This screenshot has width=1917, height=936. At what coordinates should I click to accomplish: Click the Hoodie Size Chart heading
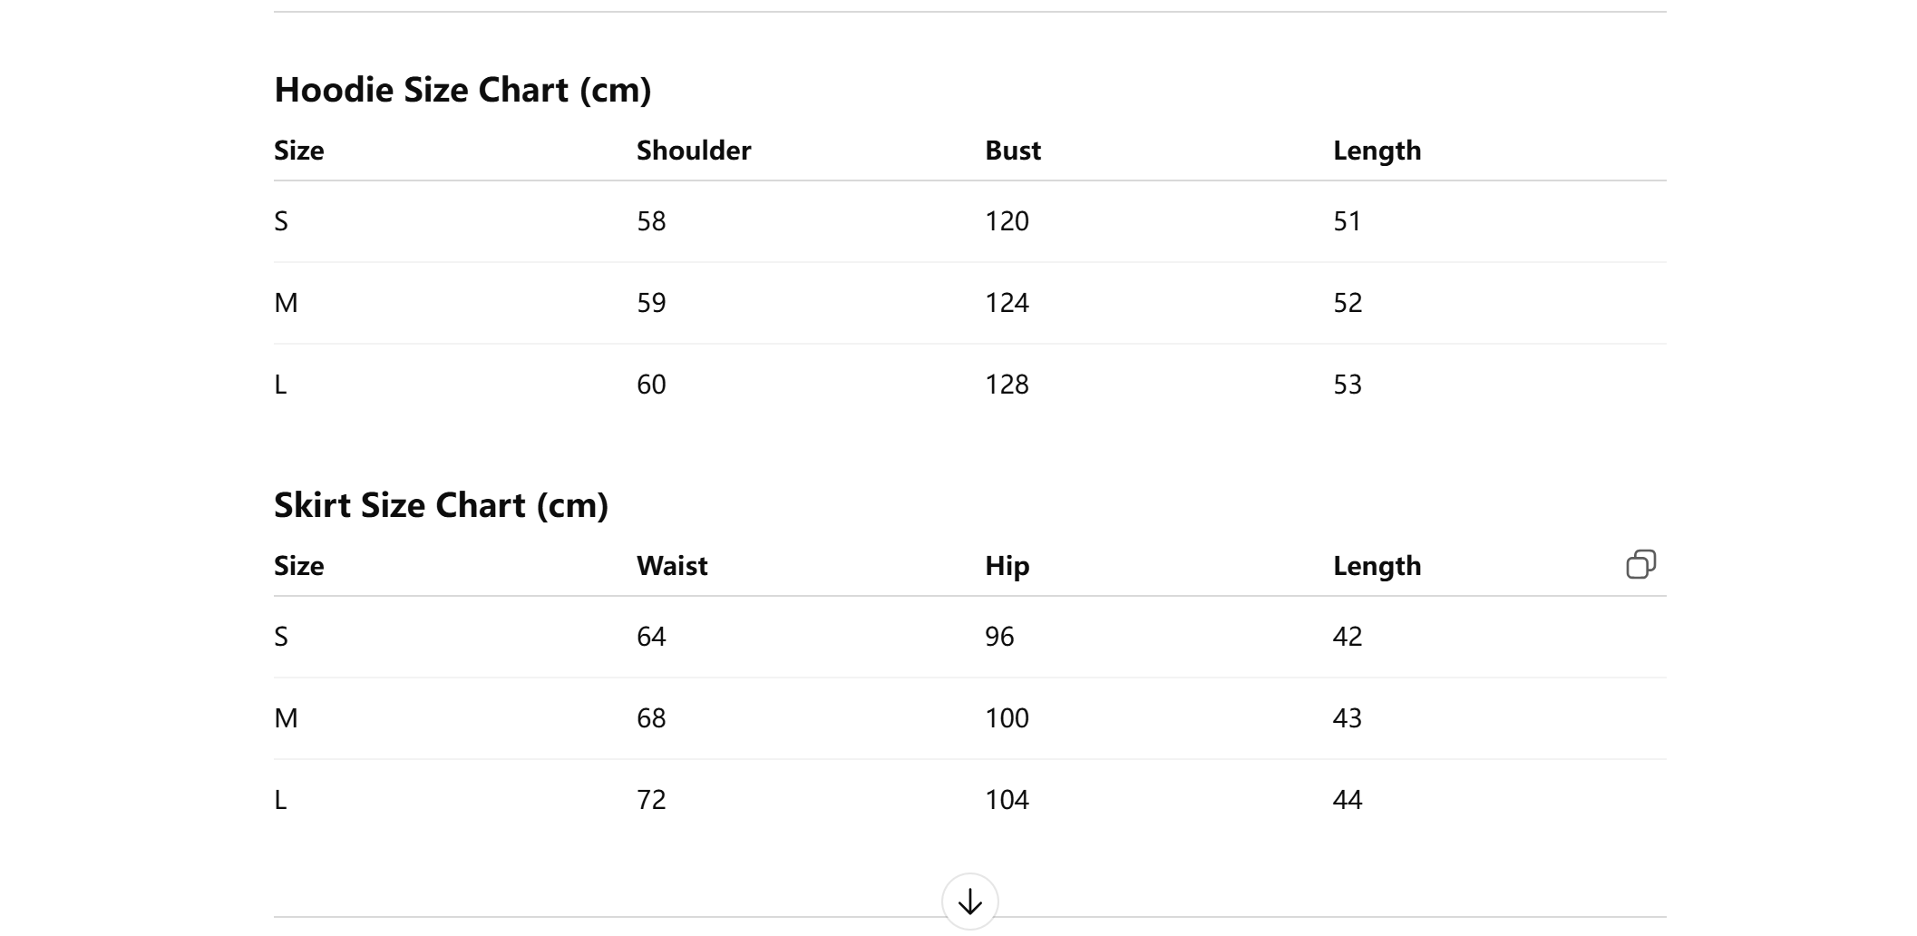click(x=462, y=90)
